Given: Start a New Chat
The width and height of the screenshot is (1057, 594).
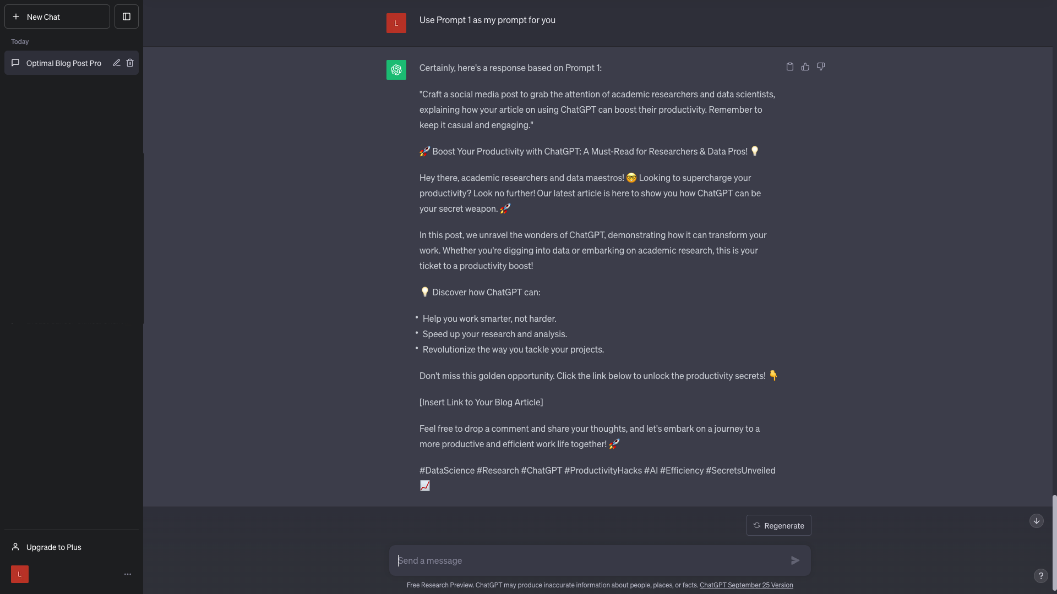Looking at the screenshot, I should point(57,16).
